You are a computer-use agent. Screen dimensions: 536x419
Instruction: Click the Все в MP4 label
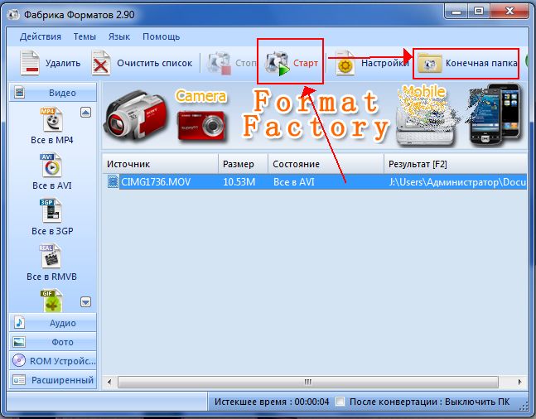coord(52,140)
